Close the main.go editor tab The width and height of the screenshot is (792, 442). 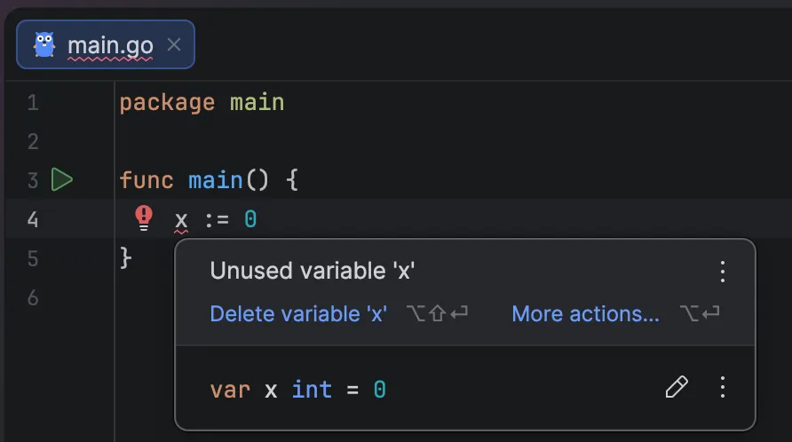(x=174, y=44)
